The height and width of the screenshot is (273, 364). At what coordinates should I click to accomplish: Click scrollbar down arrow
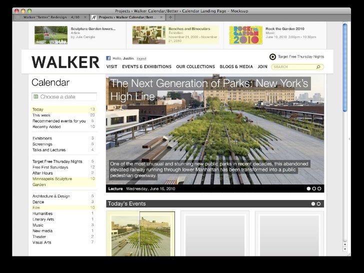pyautogui.click(x=345, y=249)
